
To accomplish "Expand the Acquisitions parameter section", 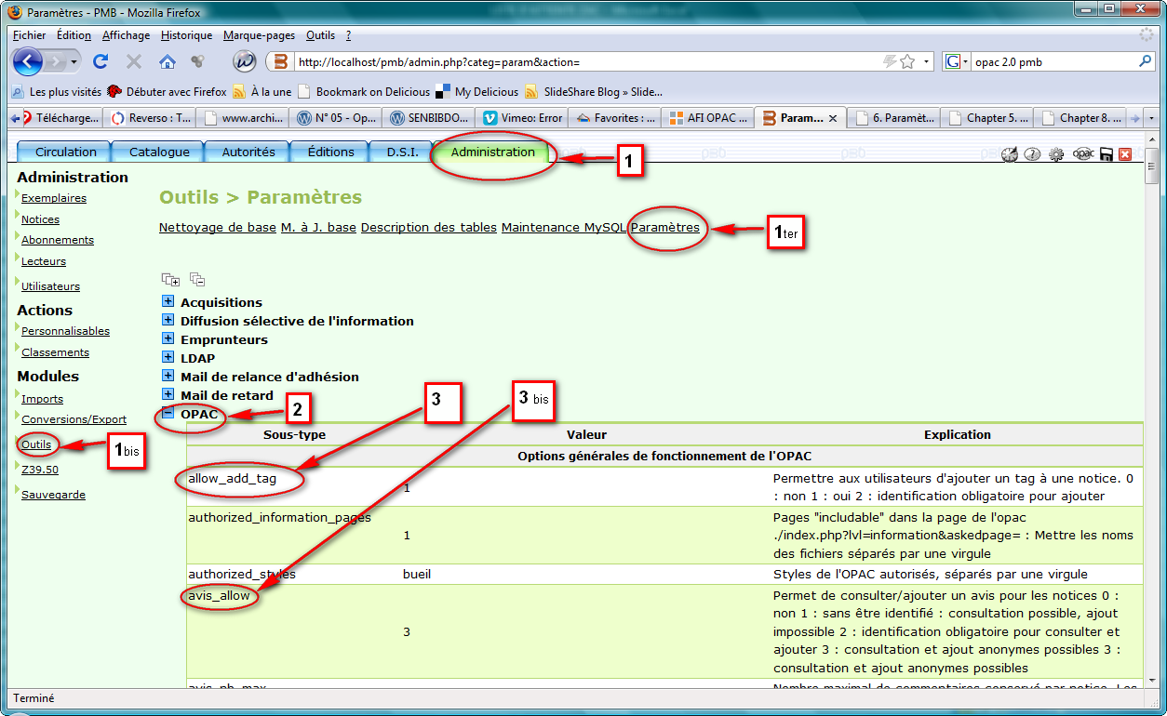I will click(168, 301).
